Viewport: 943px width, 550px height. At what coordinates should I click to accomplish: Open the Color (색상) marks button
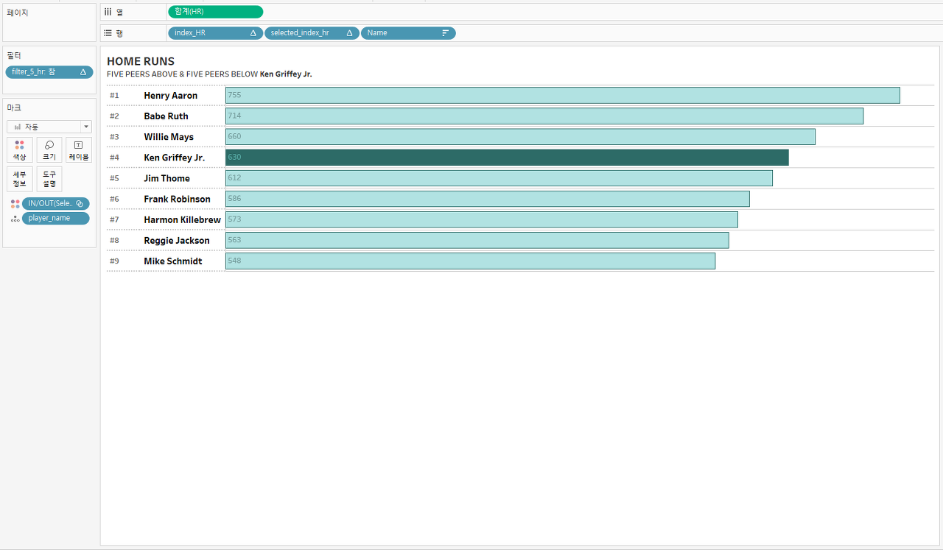click(x=20, y=149)
